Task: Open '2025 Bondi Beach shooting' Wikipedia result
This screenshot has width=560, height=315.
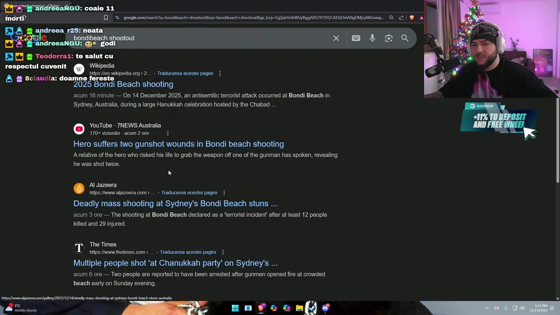Action: coord(123,84)
